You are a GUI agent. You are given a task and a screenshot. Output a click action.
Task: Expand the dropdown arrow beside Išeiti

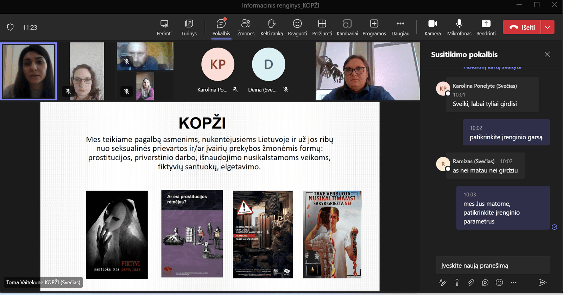pos(548,27)
